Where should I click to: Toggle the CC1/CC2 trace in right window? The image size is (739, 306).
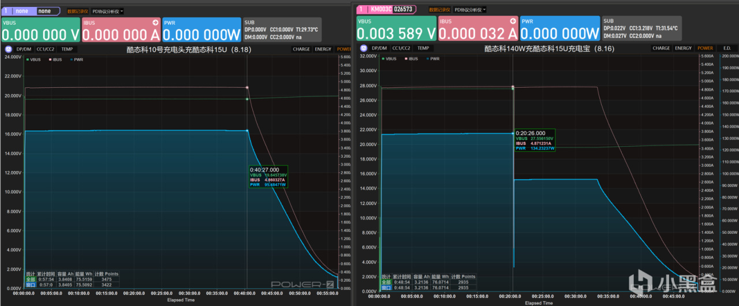[401, 48]
